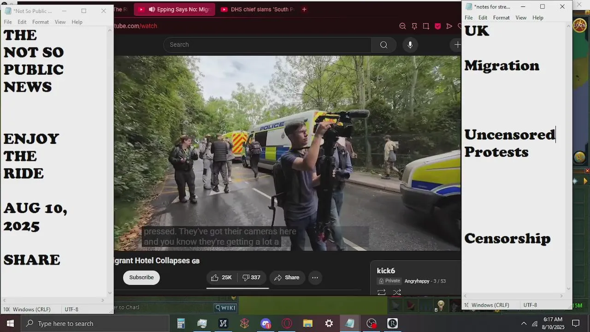This screenshot has width=590, height=332.
Task: Open Help menu in Not So Public Notepad
Action: (x=77, y=22)
